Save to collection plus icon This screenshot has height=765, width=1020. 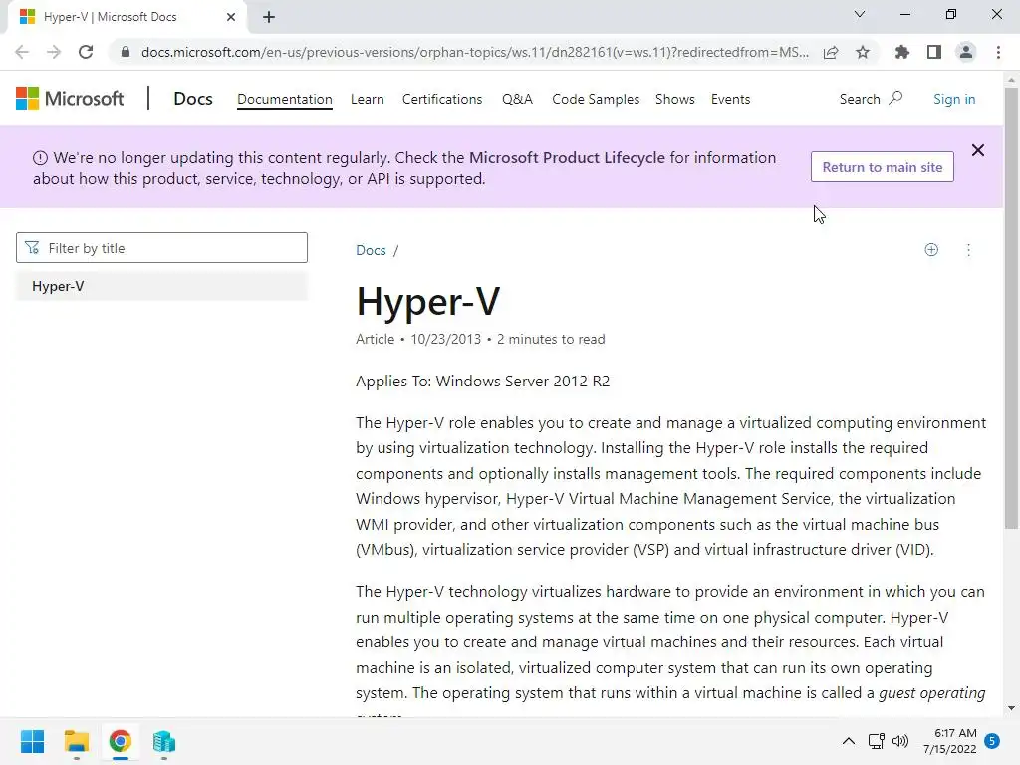931,250
